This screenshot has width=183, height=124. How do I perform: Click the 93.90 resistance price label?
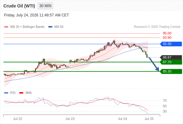pyautogui.click(x=167, y=38)
